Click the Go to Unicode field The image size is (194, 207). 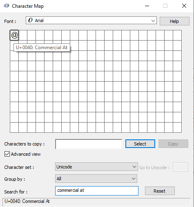click(181, 167)
